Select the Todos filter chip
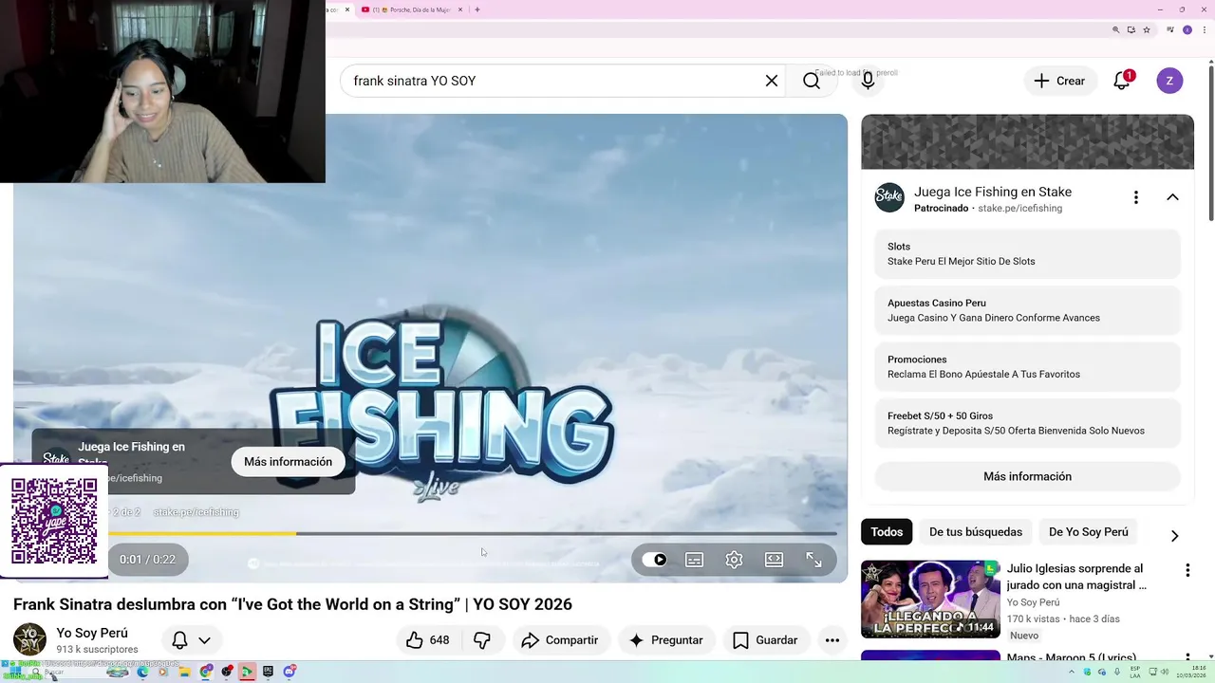Viewport: 1215px width, 683px height. [x=887, y=532]
